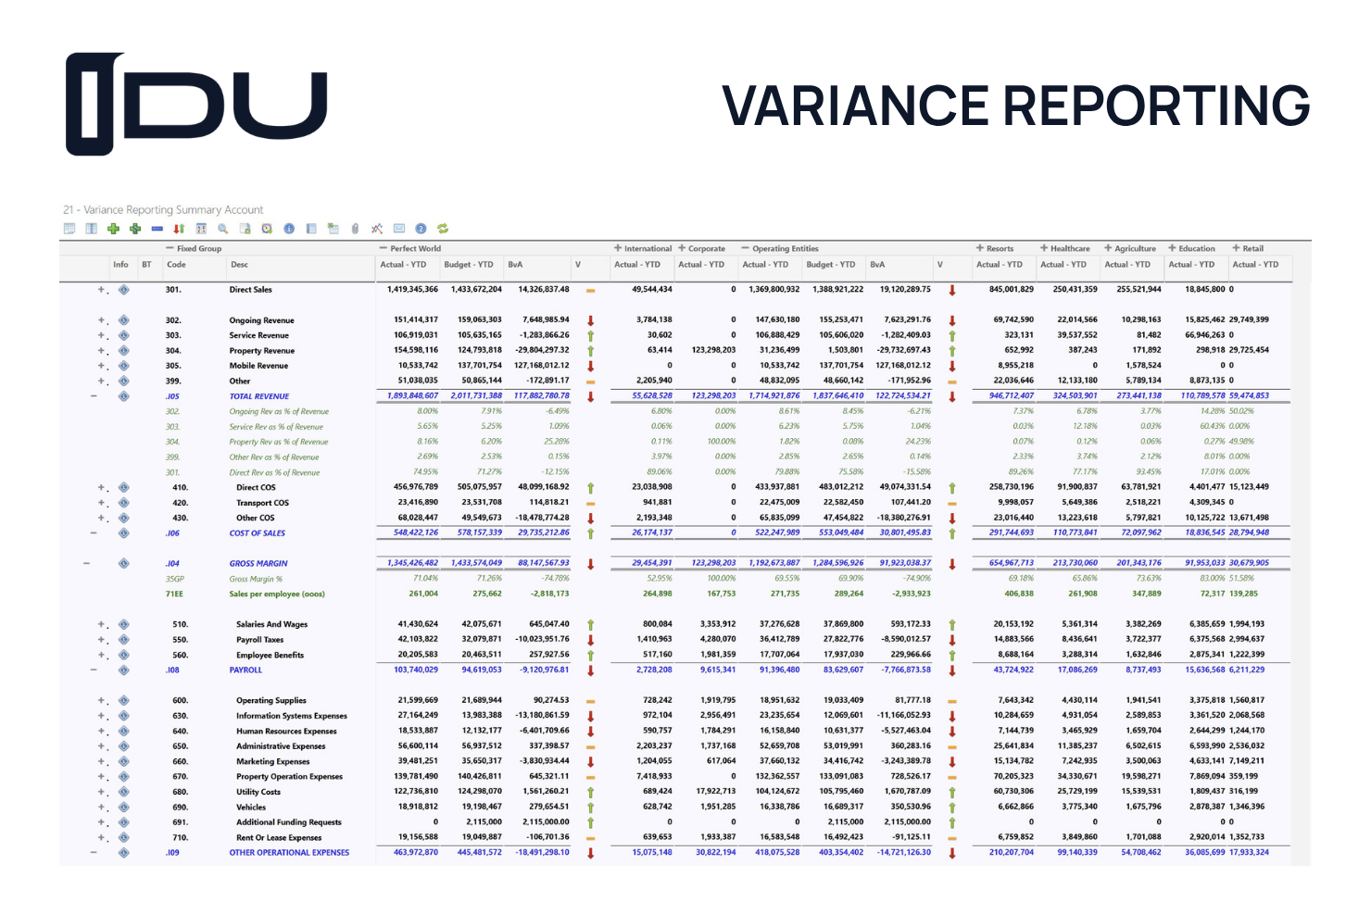
Task: Click the COST OF SALES row label
Action: (258, 533)
